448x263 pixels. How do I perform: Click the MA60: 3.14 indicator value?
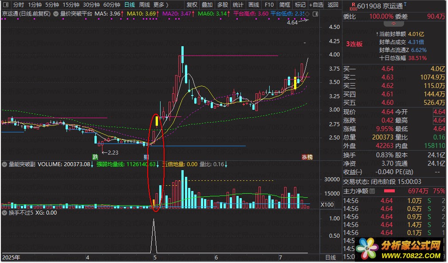point(214,13)
